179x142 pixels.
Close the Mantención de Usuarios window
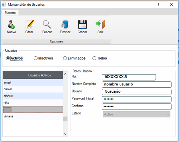pos(171,5)
